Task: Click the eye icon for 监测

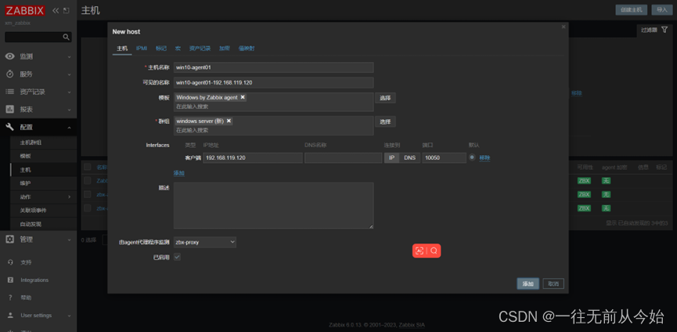Action: pyautogui.click(x=9, y=56)
